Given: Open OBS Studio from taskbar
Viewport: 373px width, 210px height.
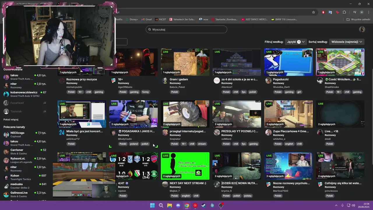Looking at the screenshot, I should [x=221, y=205].
